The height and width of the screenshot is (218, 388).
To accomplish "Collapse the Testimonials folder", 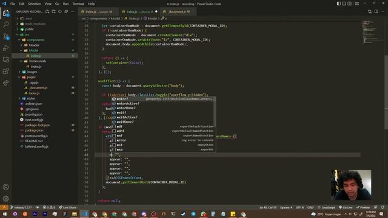I will point(37,61).
